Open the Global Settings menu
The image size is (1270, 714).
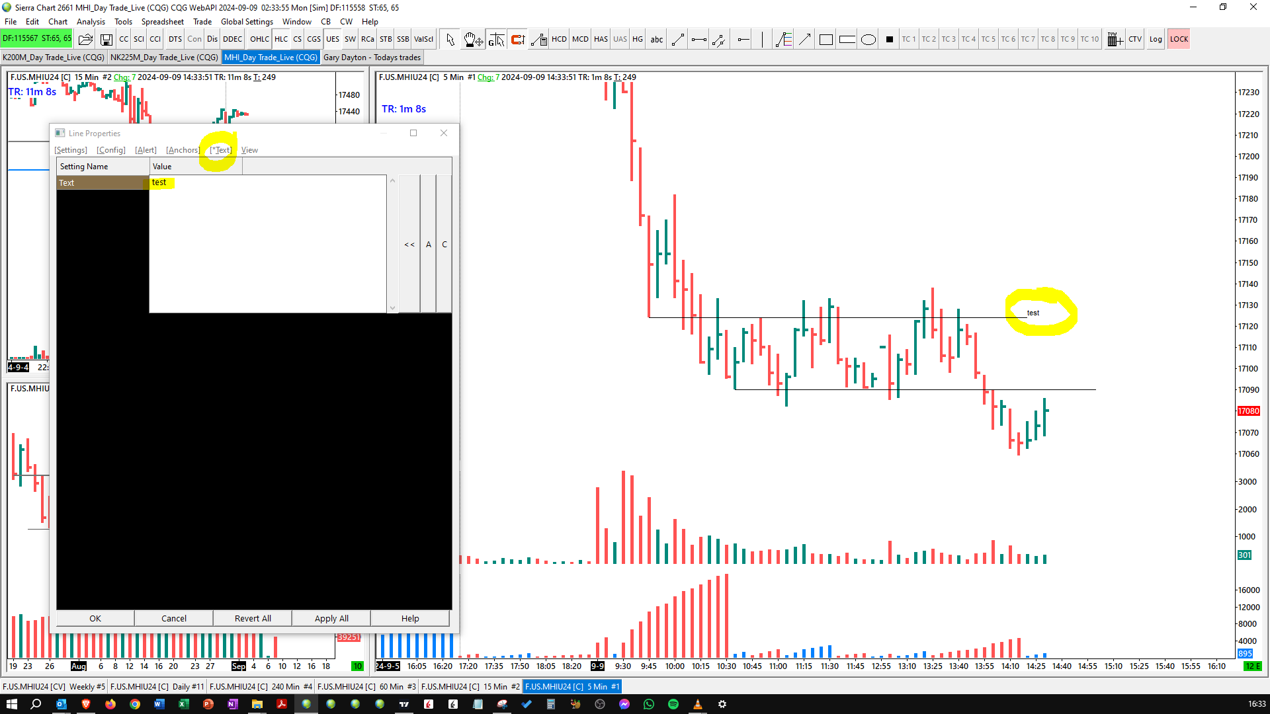pos(246,22)
